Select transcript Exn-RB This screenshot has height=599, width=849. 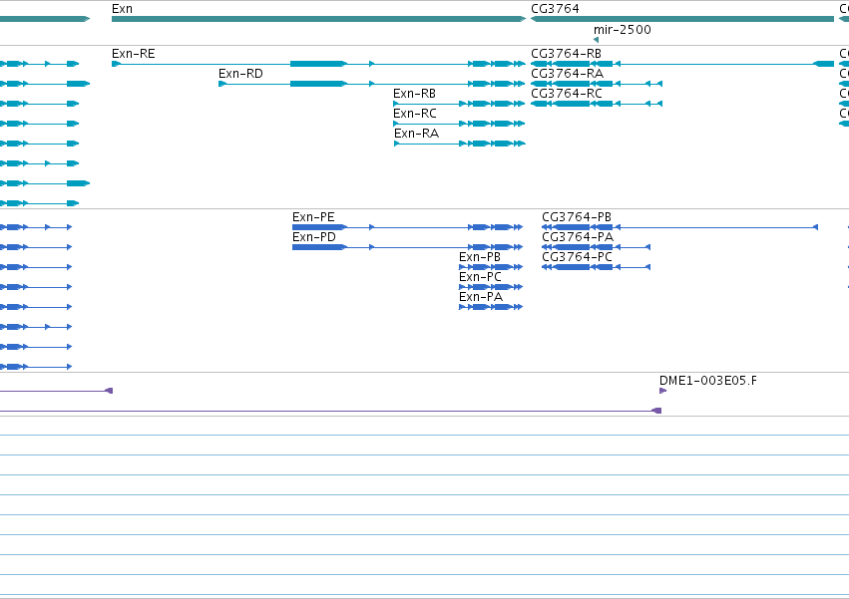click(459, 104)
